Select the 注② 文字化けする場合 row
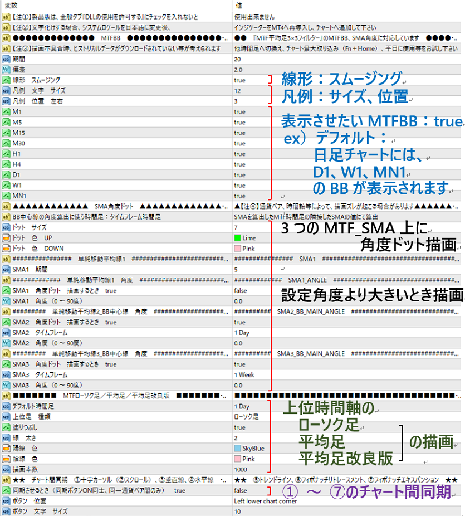This screenshot has width=465, height=516. 231,27
